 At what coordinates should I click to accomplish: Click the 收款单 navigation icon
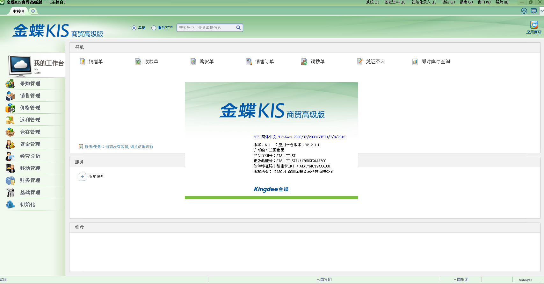(138, 61)
